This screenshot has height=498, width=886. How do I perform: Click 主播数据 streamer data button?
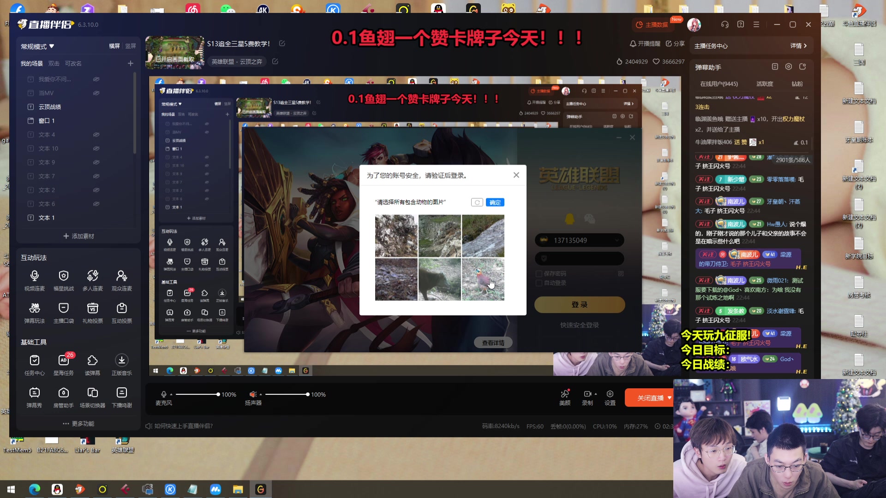(653, 24)
